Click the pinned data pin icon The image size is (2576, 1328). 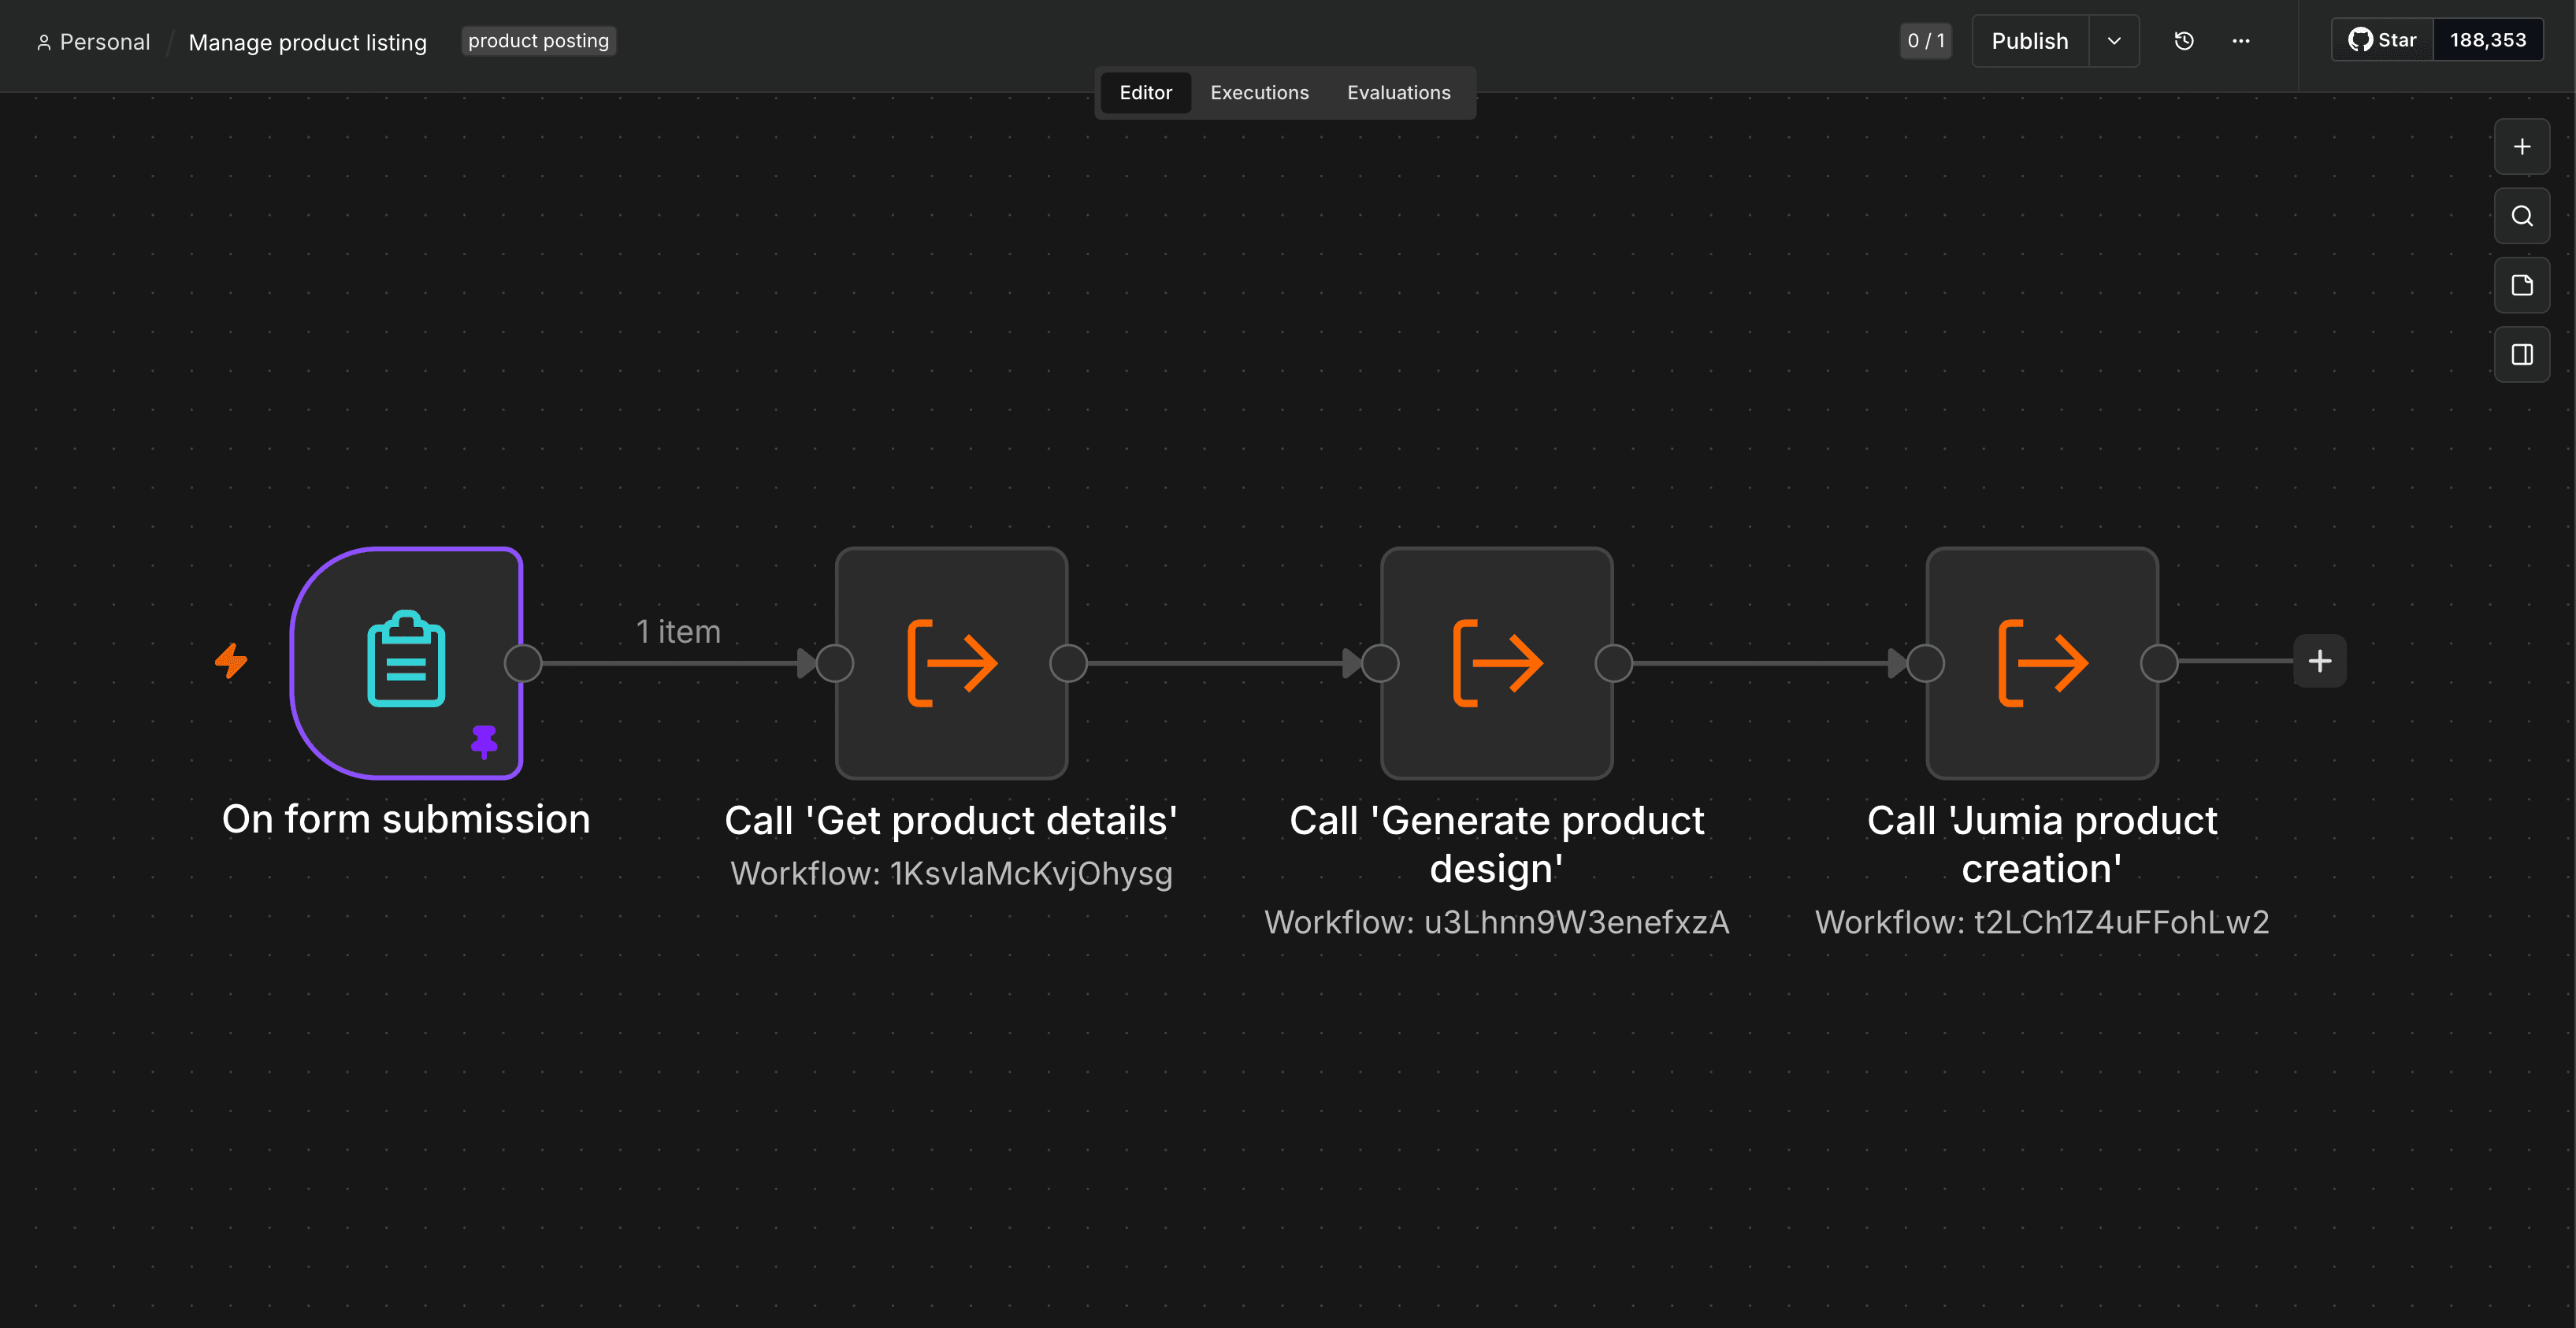tap(484, 741)
